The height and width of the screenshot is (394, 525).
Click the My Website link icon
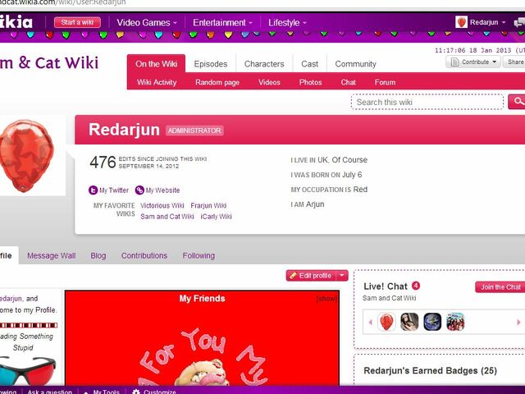pos(139,190)
